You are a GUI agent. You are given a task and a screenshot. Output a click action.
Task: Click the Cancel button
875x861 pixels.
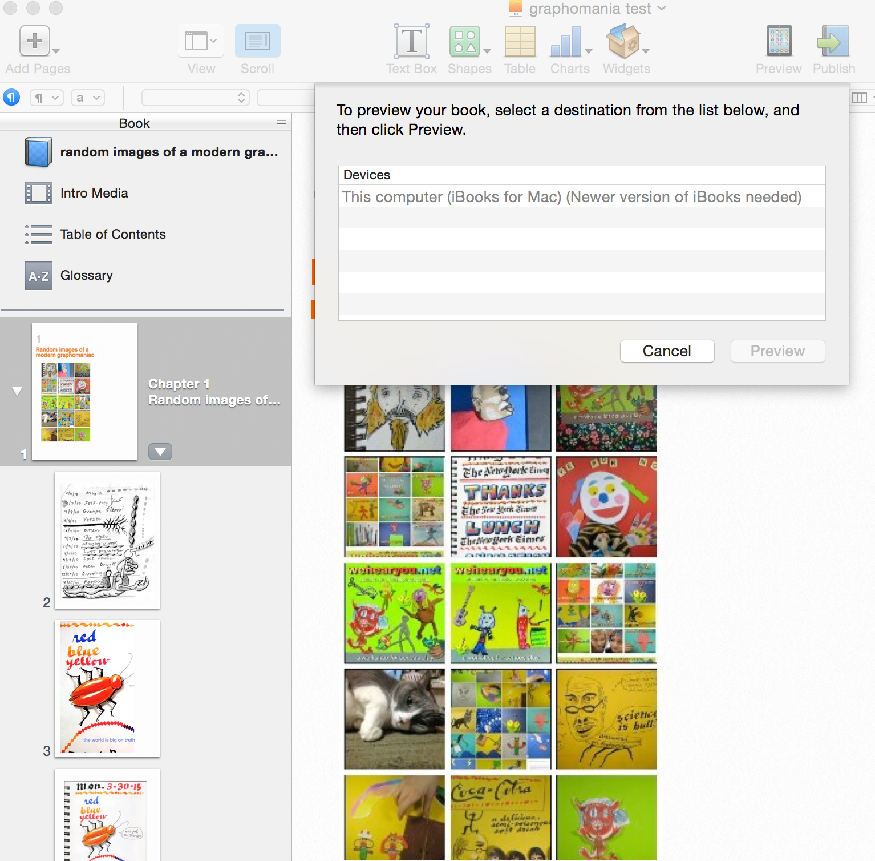667,351
